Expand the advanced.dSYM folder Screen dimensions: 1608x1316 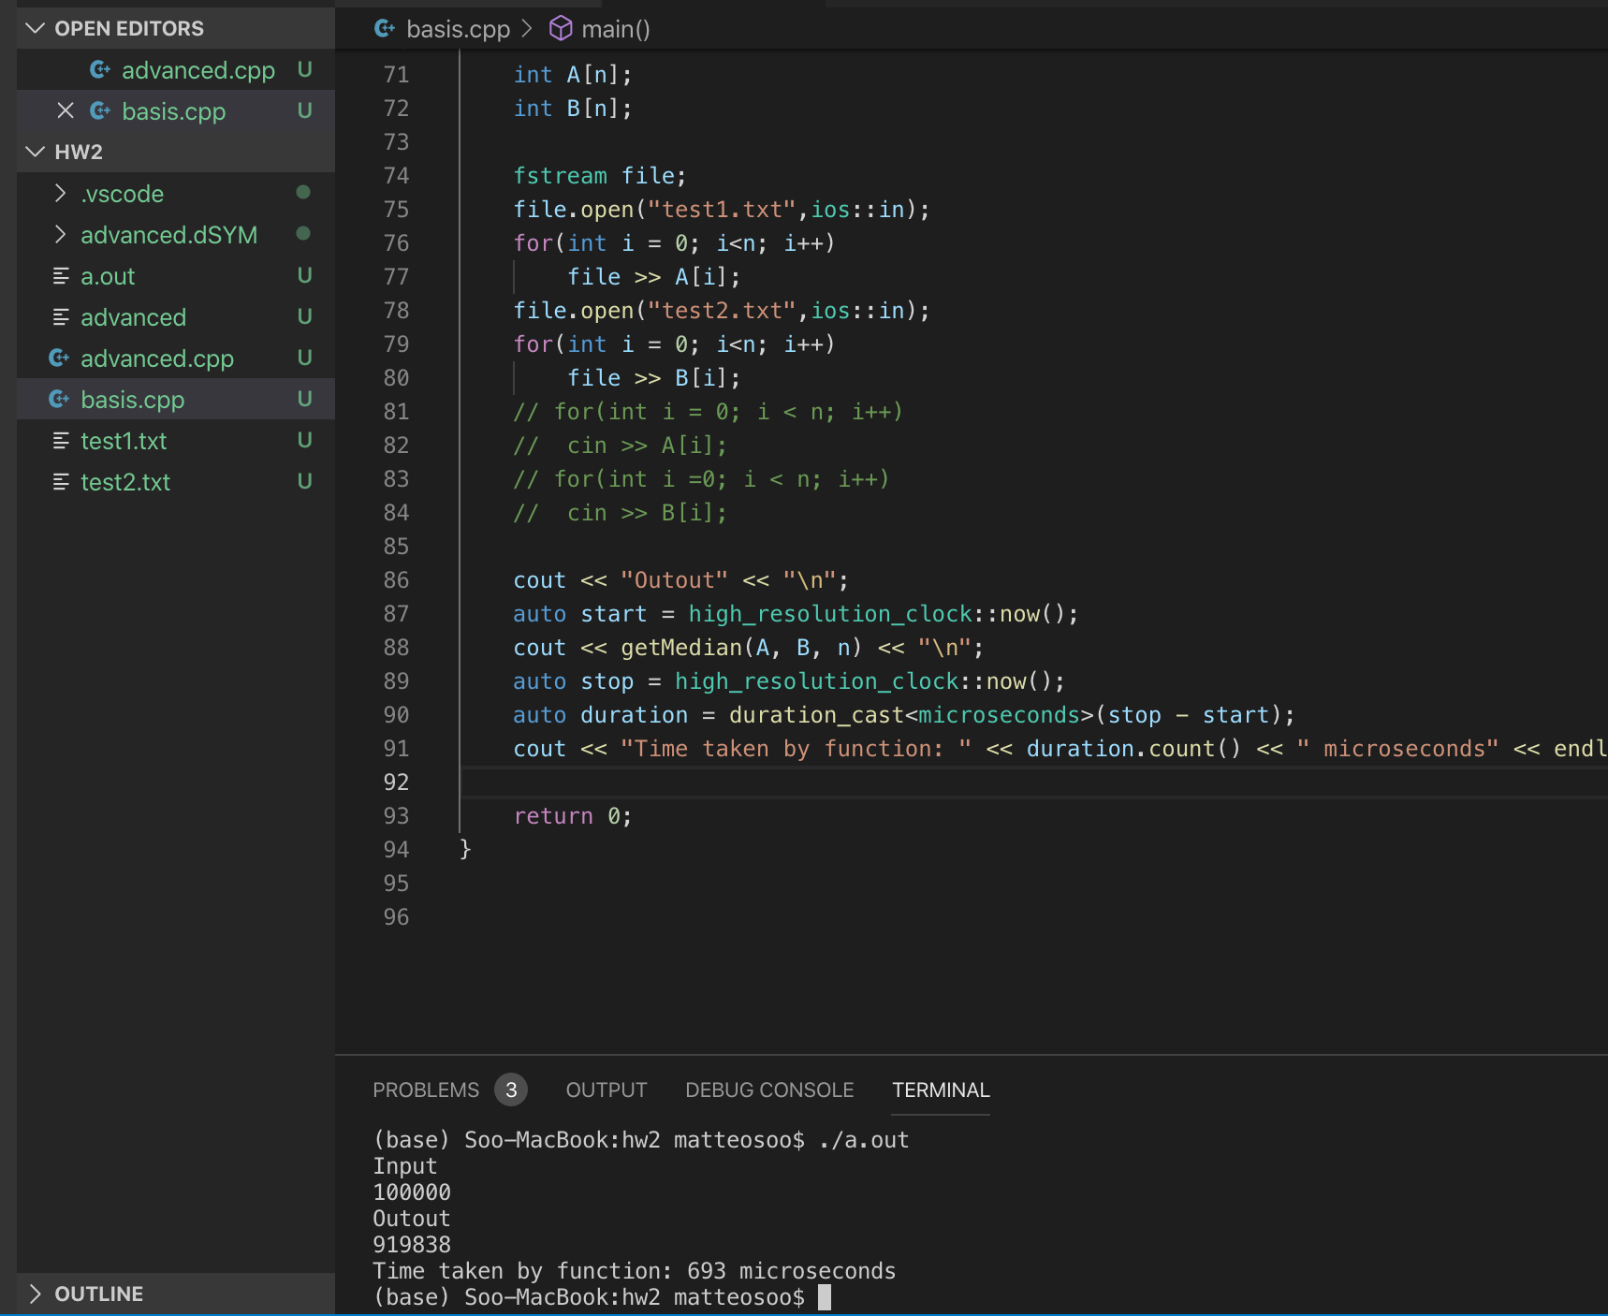point(61,235)
